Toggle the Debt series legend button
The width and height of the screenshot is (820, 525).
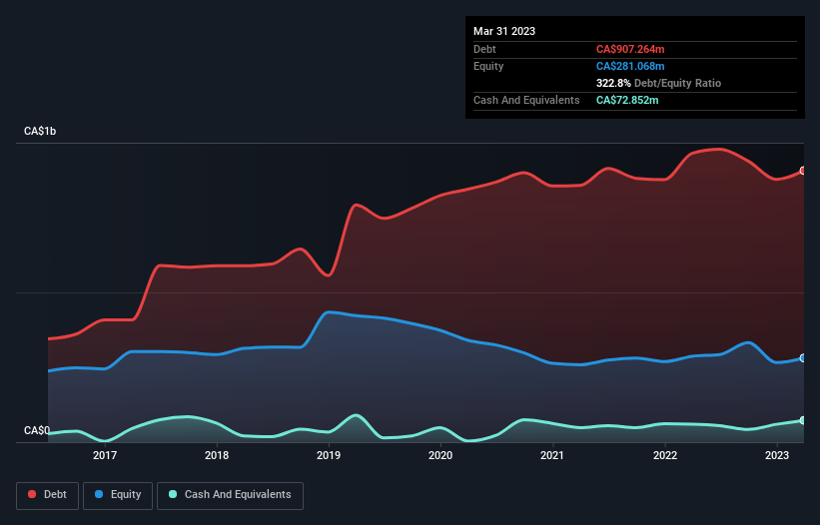pos(48,495)
